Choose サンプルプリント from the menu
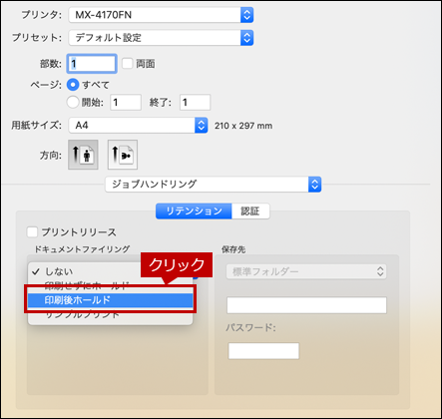 110,314
